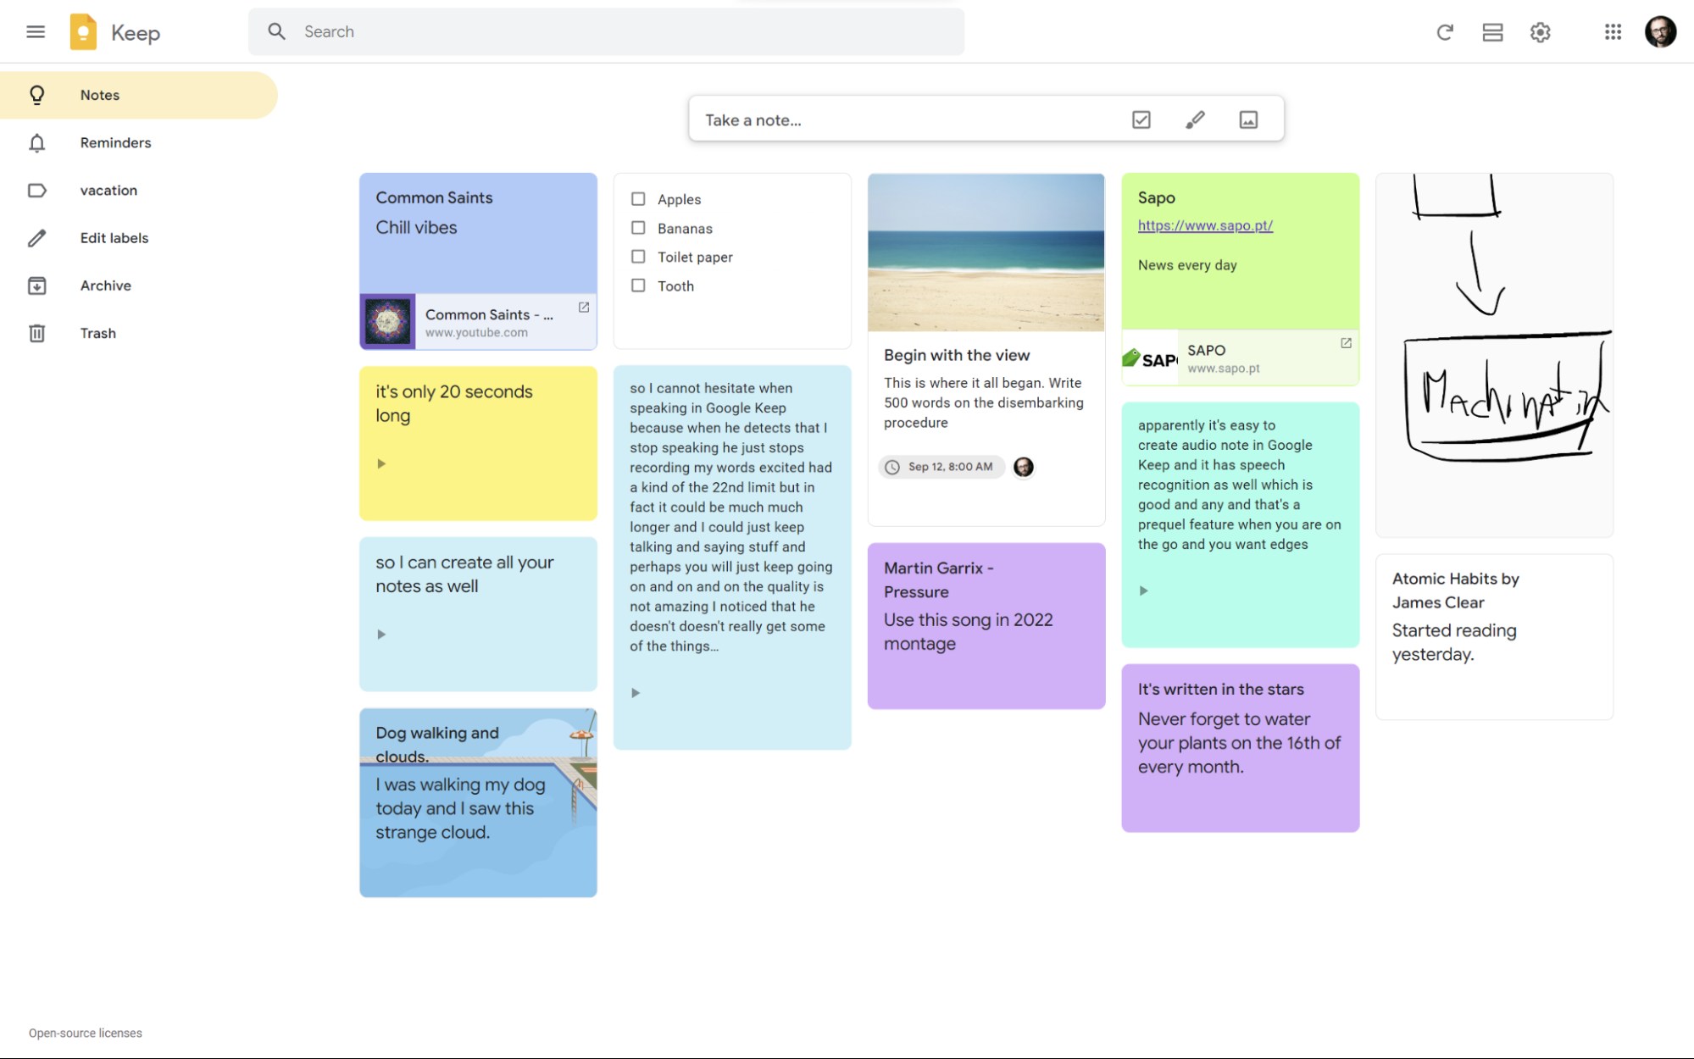Click the Trash sidebar icon
1694x1059 pixels.
pos(36,332)
